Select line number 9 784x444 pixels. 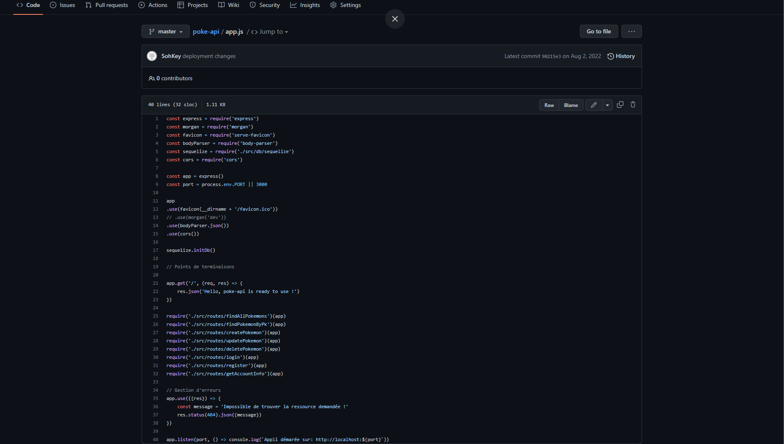tap(157, 184)
